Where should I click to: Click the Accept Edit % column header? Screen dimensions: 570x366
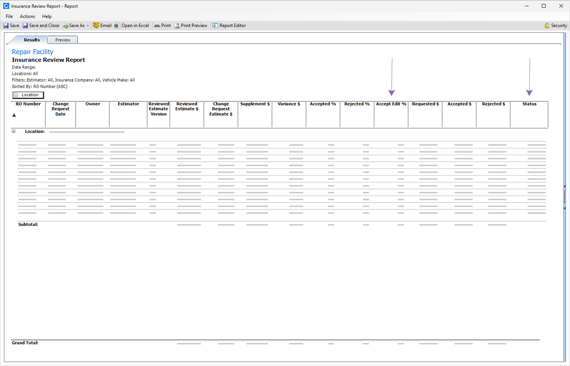[391, 104]
